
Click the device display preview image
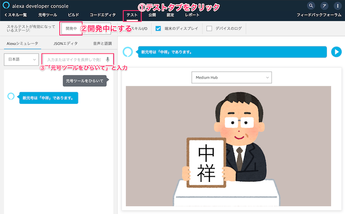(x=229, y=146)
